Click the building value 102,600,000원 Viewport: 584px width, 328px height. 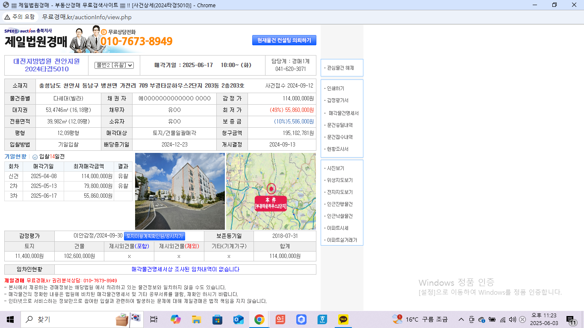point(80,256)
